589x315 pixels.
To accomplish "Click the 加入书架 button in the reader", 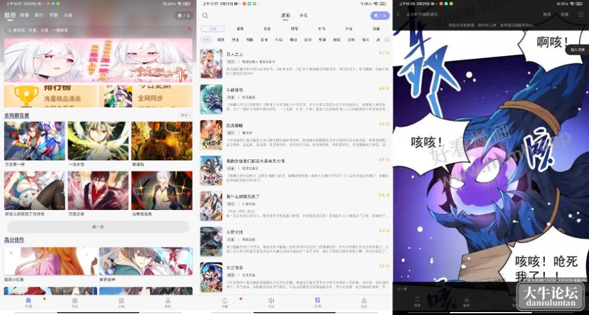I will (x=577, y=50).
